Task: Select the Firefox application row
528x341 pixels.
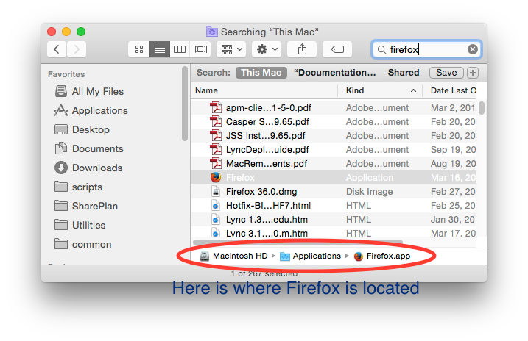Action: (334, 177)
